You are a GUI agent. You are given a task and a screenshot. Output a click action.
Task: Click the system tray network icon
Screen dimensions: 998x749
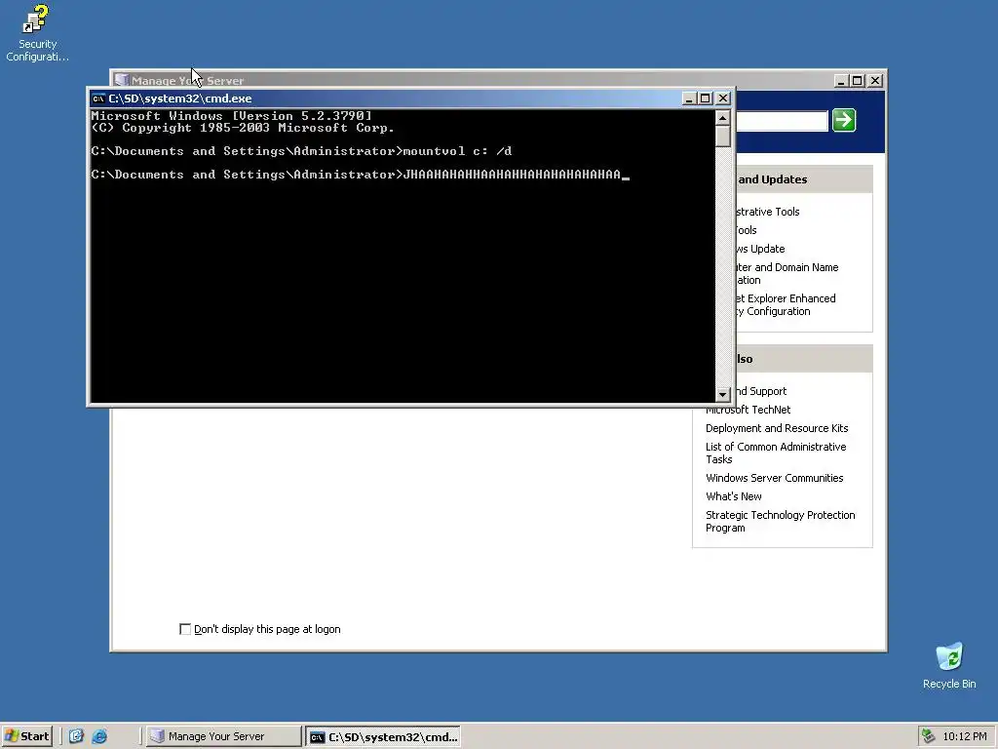[x=929, y=736]
